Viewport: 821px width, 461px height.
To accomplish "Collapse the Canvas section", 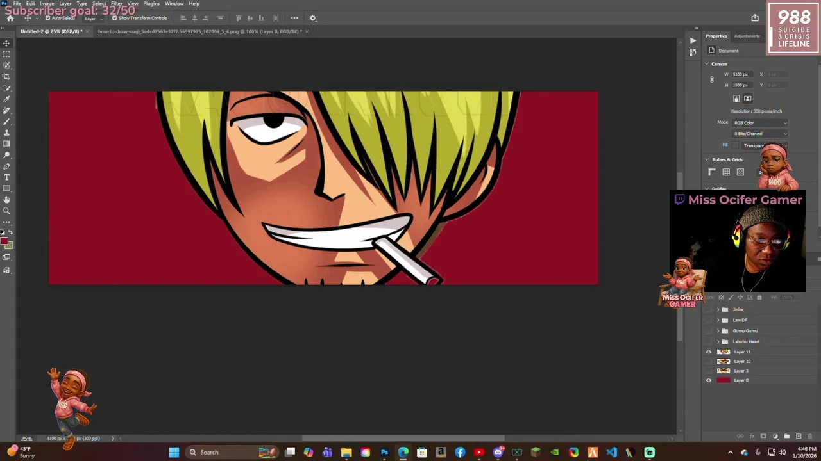I will coord(707,64).
